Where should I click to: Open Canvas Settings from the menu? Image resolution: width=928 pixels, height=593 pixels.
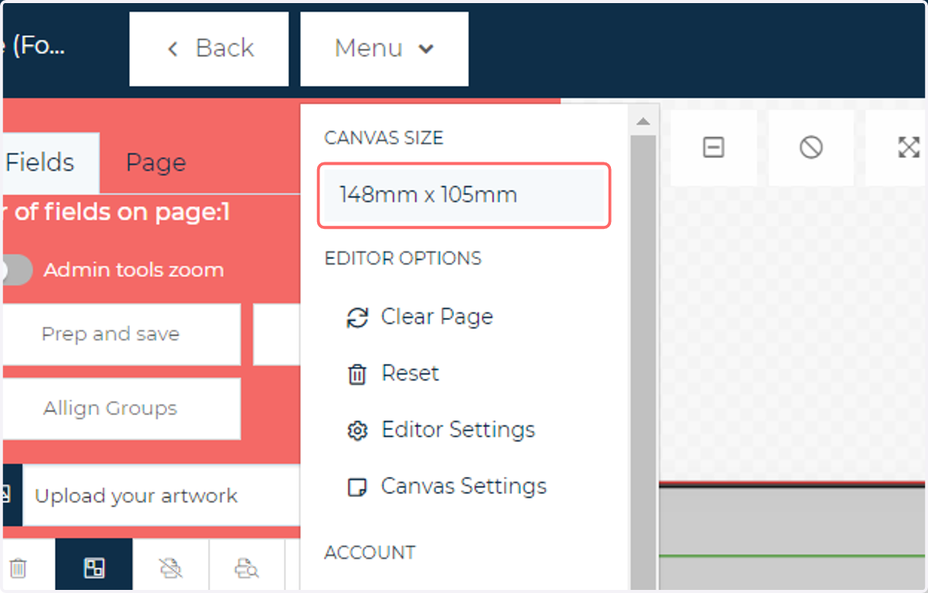point(464,486)
